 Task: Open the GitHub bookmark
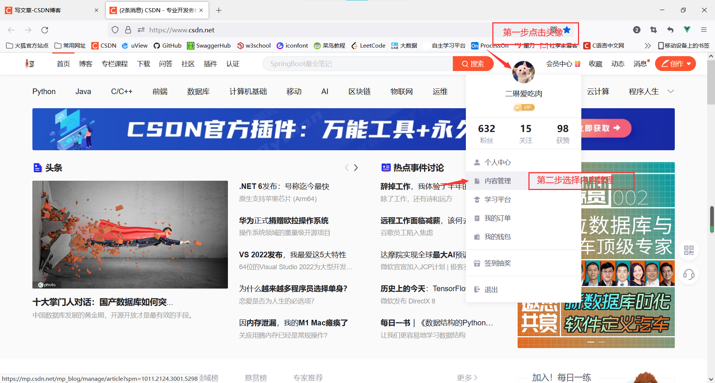click(168, 45)
